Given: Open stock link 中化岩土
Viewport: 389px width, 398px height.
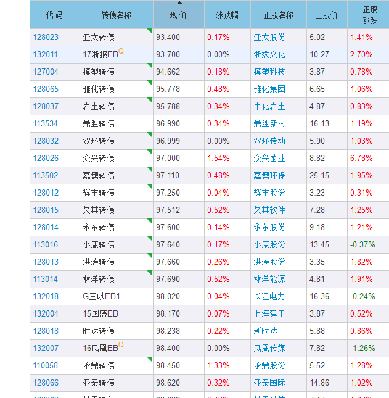Looking at the screenshot, I should pos(269,106).
